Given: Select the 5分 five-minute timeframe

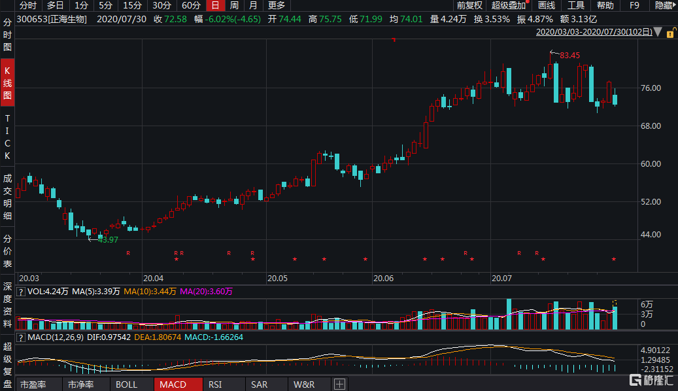Looking at the screenshot, I should [x=105, y=6].
